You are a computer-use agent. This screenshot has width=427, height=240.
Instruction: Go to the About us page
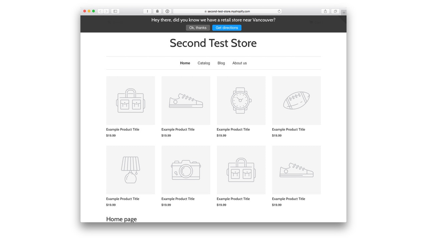coord(239,63)
